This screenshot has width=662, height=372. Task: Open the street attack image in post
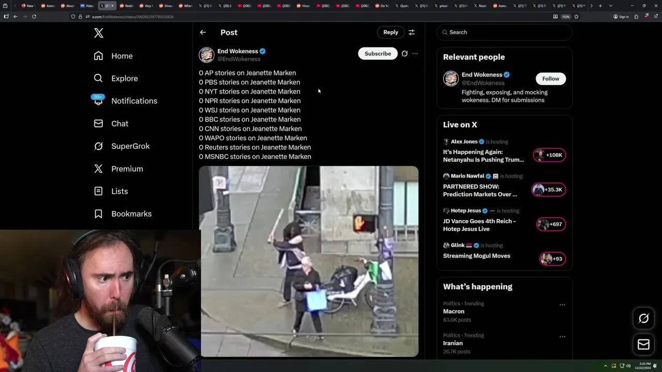tap(309, 261)
